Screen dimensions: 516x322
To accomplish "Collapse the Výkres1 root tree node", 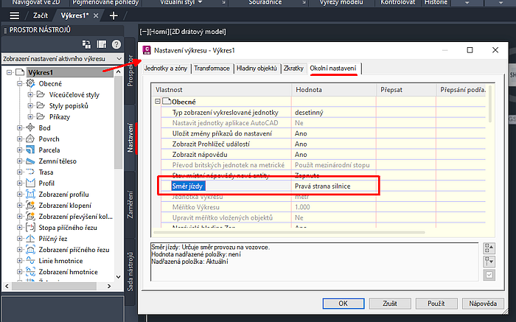I will [8, 72].
